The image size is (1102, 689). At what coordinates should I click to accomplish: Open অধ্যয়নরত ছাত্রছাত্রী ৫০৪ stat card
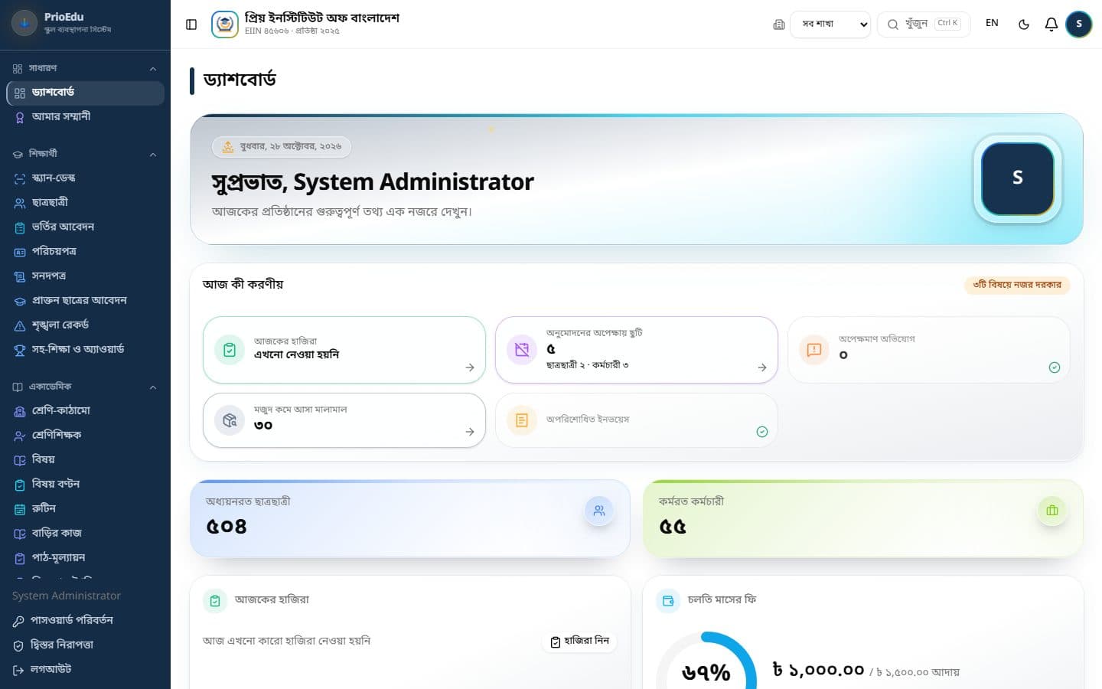410,518
